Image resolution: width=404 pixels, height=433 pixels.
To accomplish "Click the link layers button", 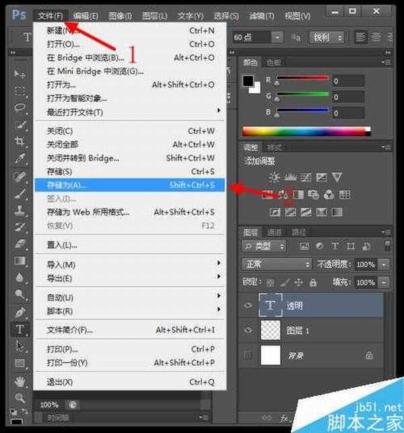I will (267, 418).
